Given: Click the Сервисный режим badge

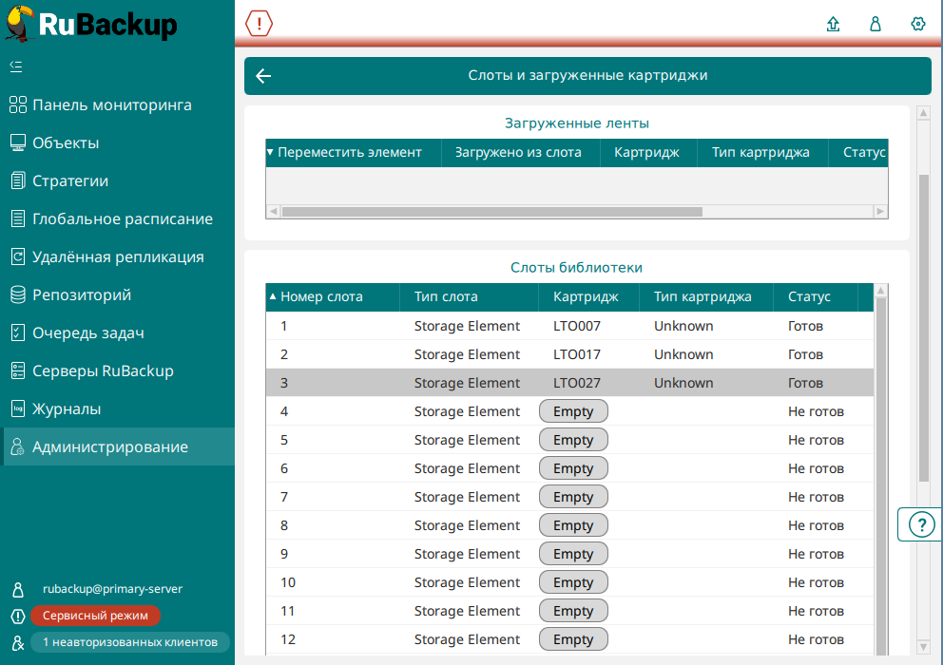Looking at the screenshot, I should click(x=95, y=616).
